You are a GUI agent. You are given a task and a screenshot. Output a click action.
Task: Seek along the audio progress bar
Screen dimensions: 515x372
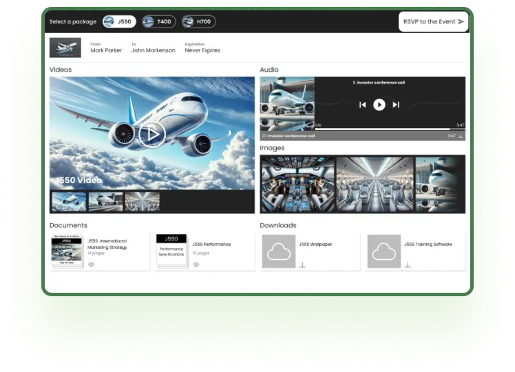click(x=386, y=128)
